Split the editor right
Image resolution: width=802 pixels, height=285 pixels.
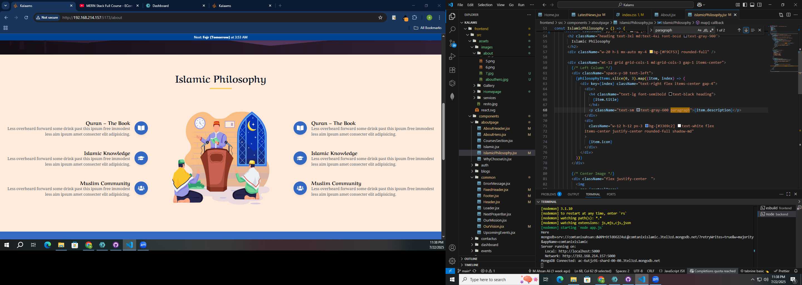(x=788, y=15)
